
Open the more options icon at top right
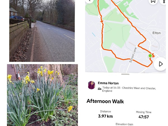[164, 1]
